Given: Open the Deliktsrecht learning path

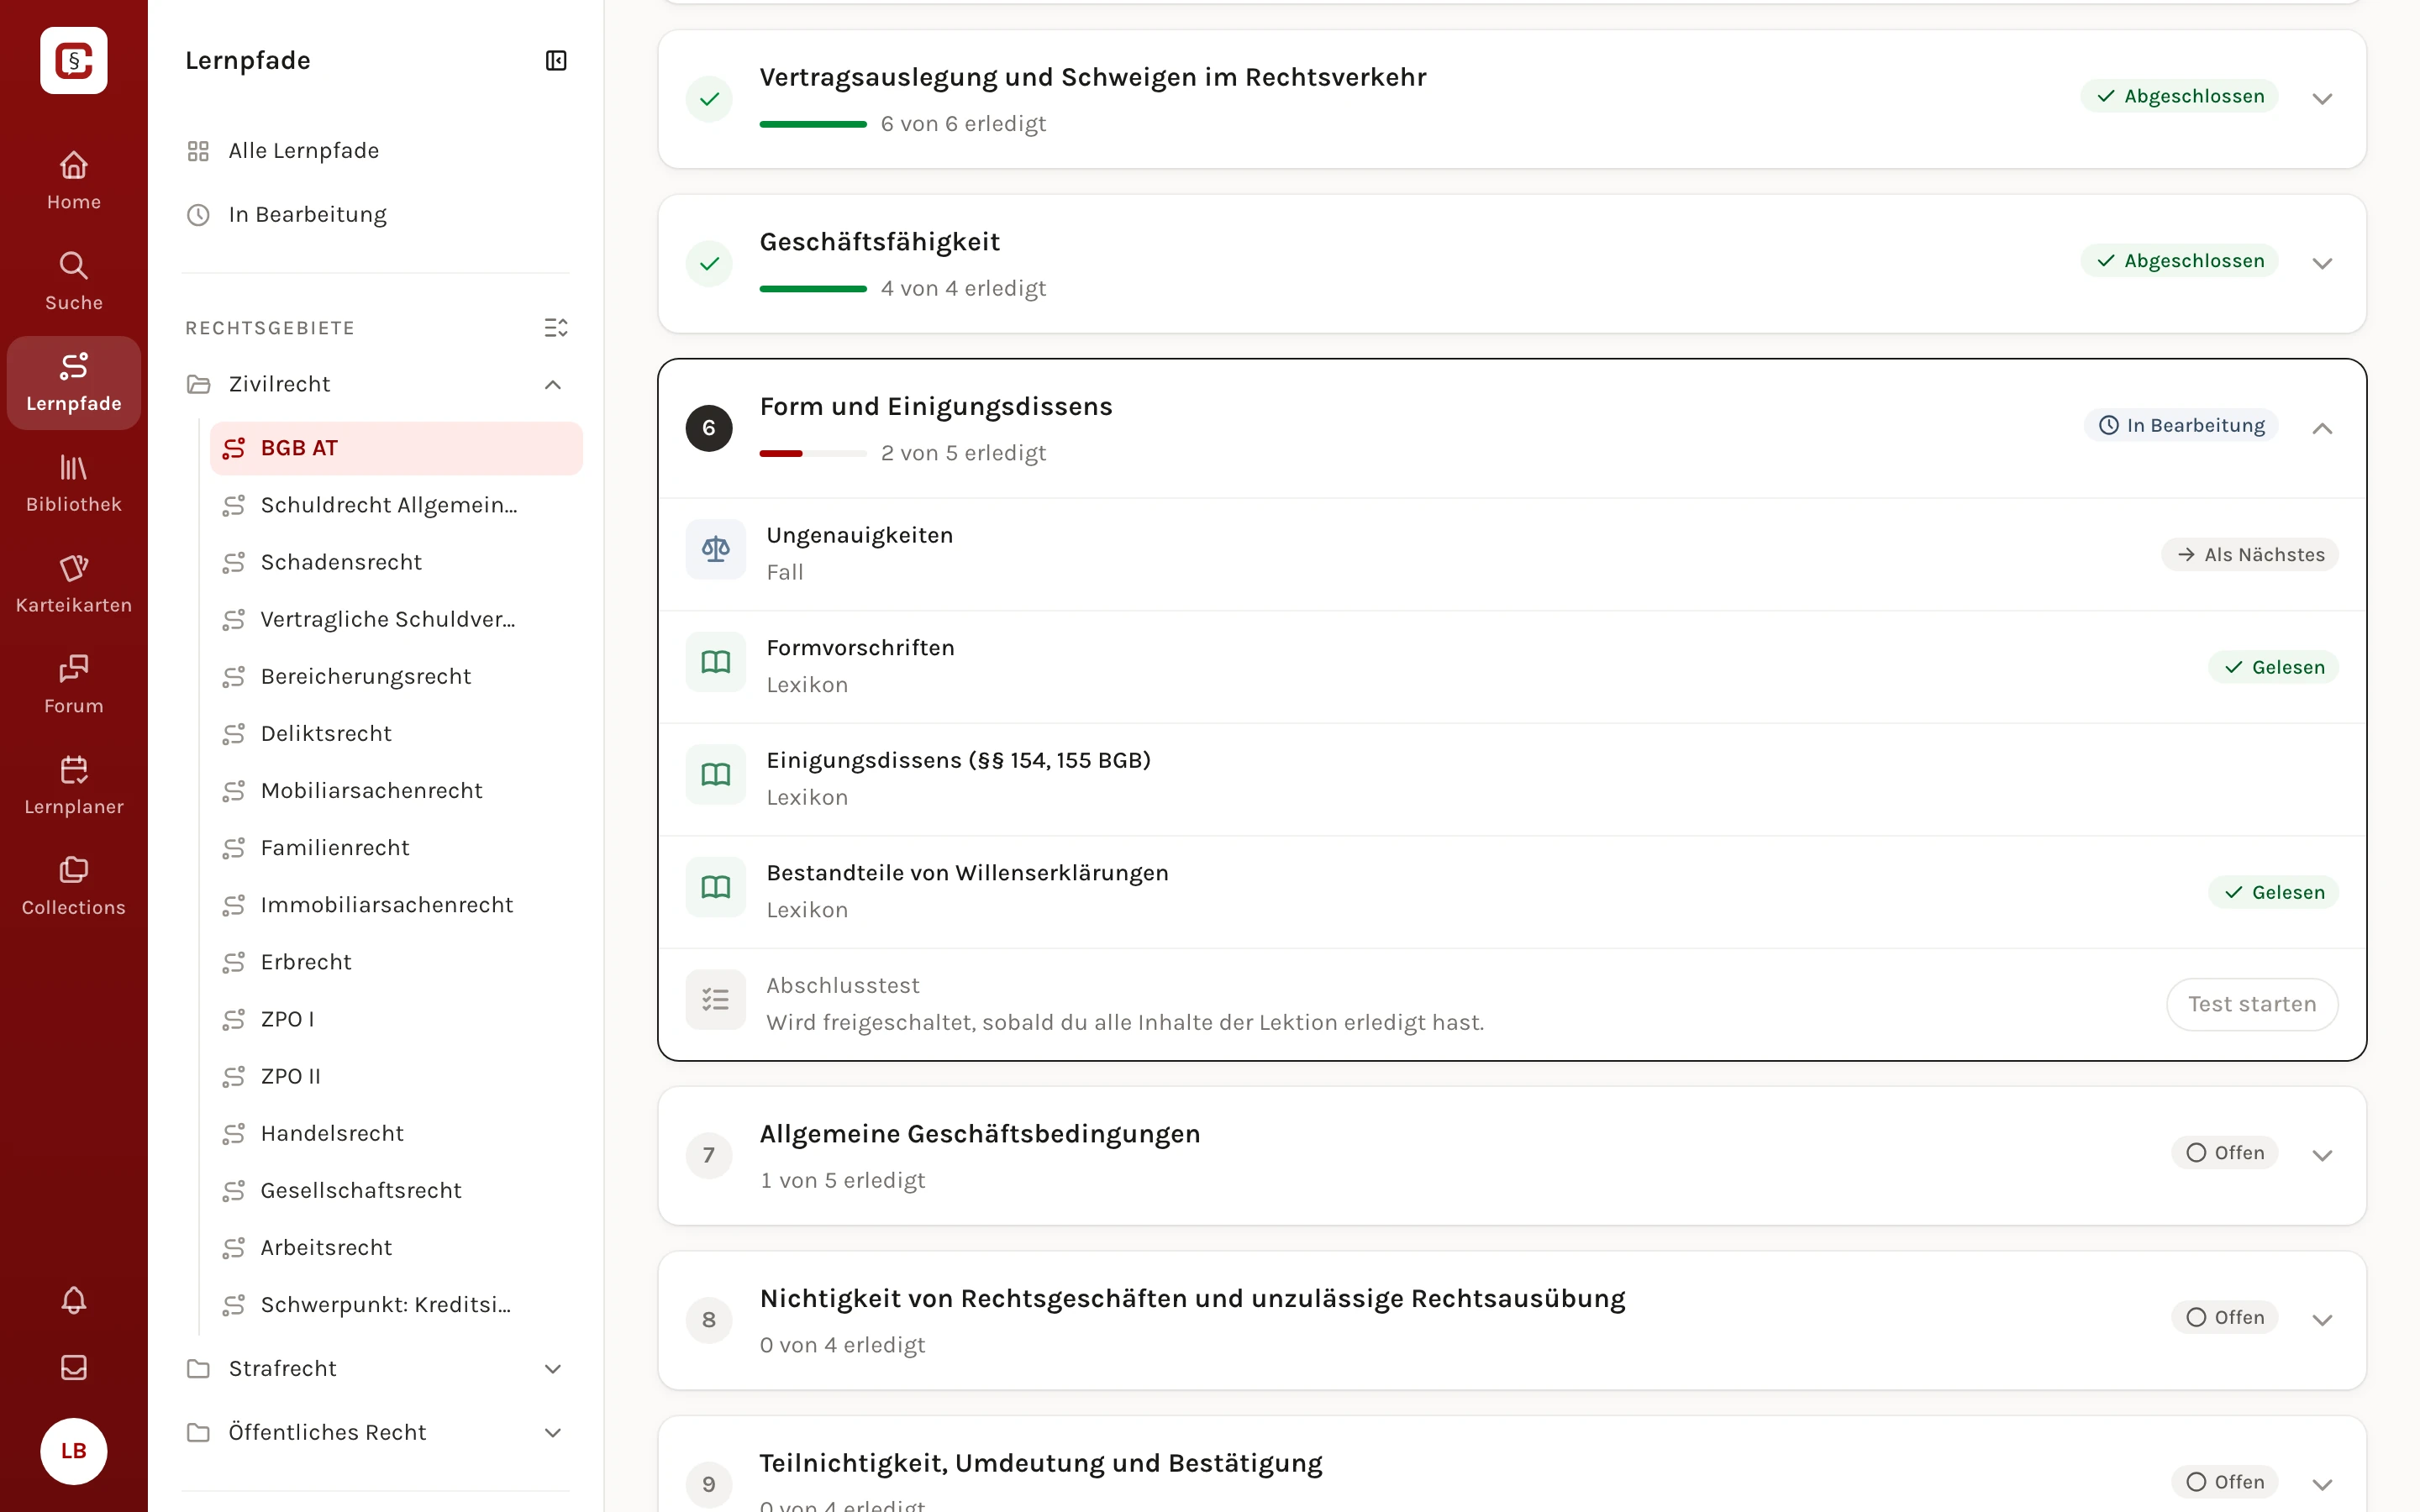Looking at the screenshot, I should 396,734.
